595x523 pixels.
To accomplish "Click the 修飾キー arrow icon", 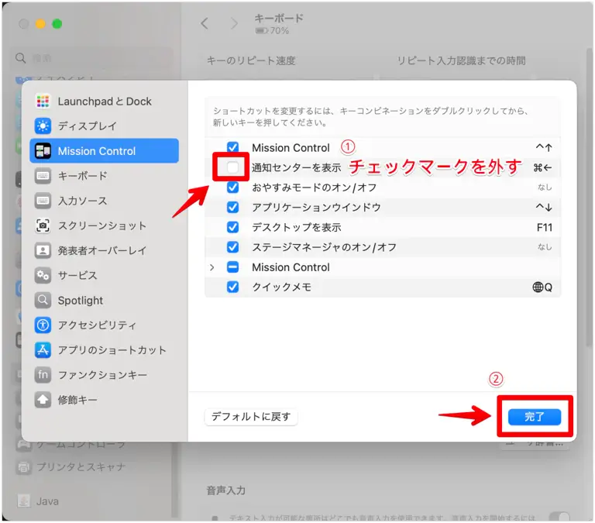I will tap(43, 400).
